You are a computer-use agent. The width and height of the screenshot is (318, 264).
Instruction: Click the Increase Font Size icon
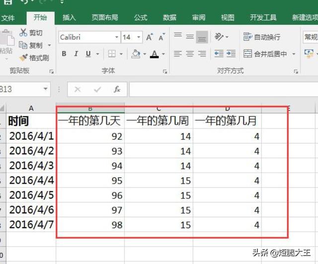click(x=149, y=37)
